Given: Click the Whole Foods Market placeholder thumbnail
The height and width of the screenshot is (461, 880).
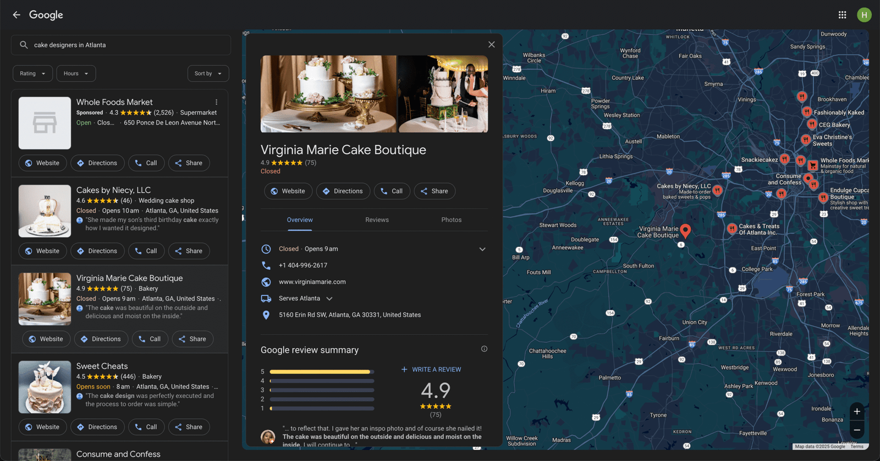Looking at the screenshot, I should click(x=45, y=123).
